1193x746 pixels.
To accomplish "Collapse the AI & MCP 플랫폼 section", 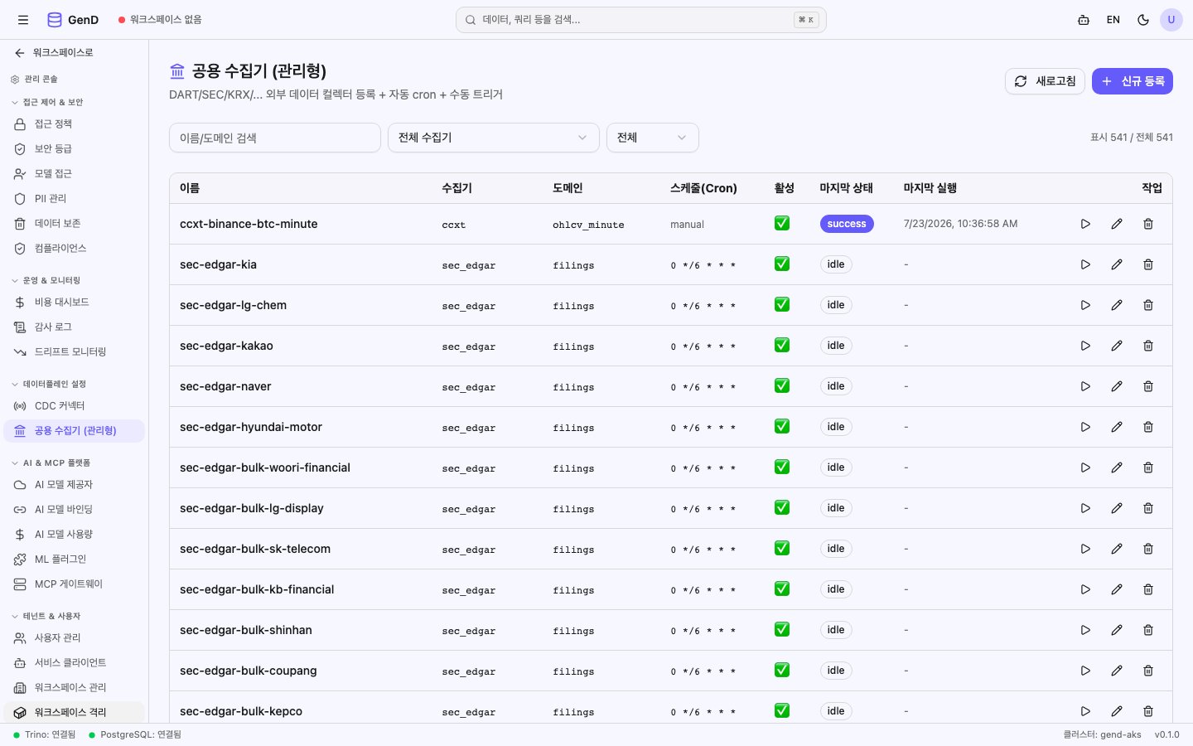I will [x=51, y=463].
